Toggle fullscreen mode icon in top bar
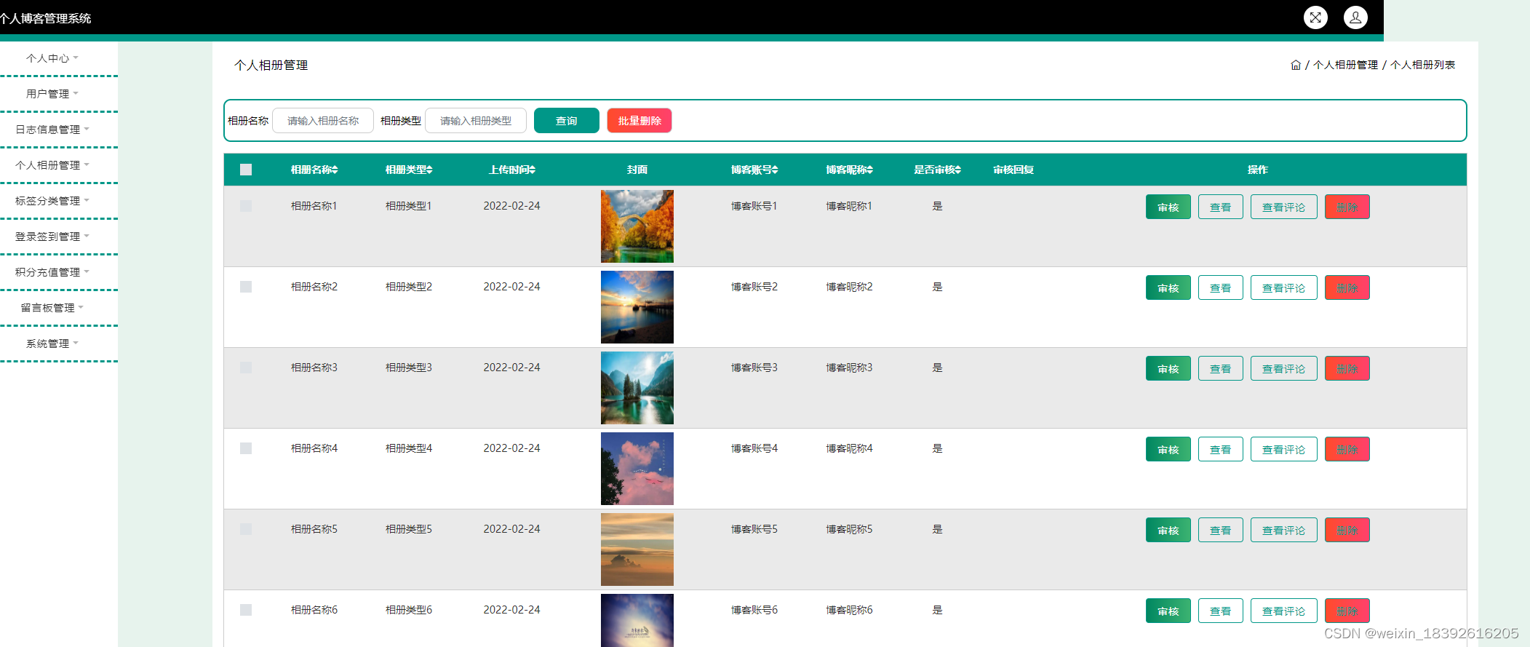The height and width of the screenshot is (647, 1530). (x=1315, y=17)
